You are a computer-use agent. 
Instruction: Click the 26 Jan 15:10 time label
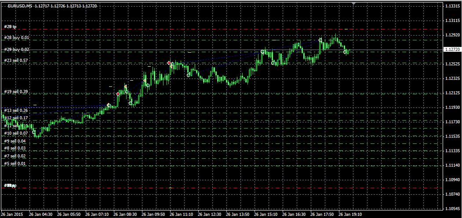click(x=266, y=214)
